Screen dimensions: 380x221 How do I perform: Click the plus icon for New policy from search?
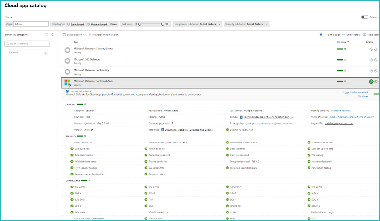click(90, 35)
